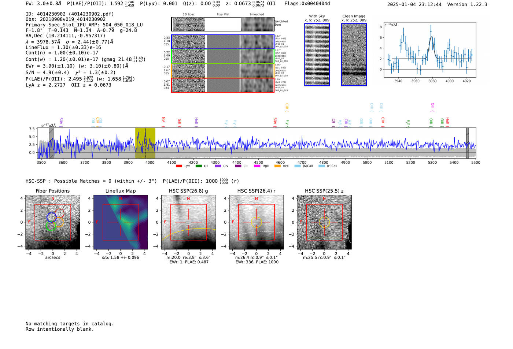The width and height of the screenshot is (513, 349).
Task: Open the HSC SSP(26.8) g cutout
Action: tap(188, 222)
